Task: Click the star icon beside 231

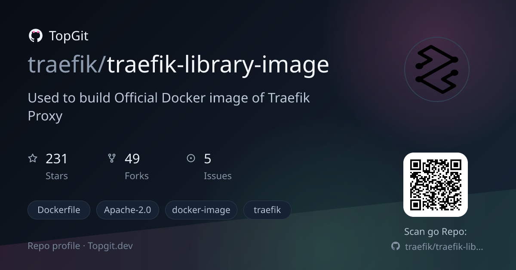Action: [x=33, y=159]
